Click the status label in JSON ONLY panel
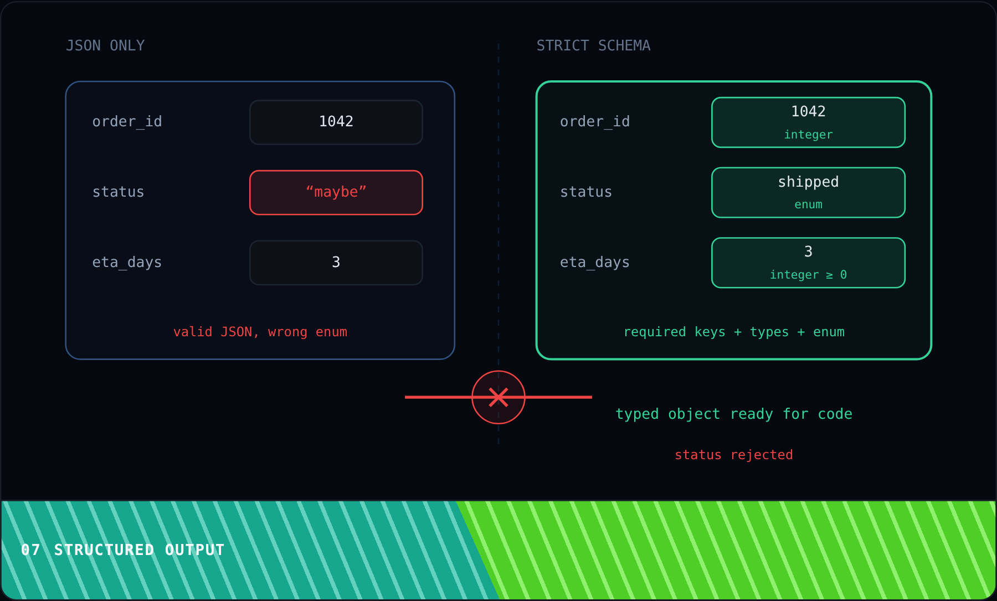Image resolution: width=997 pixels, height=601 pixels. (118, 192)
